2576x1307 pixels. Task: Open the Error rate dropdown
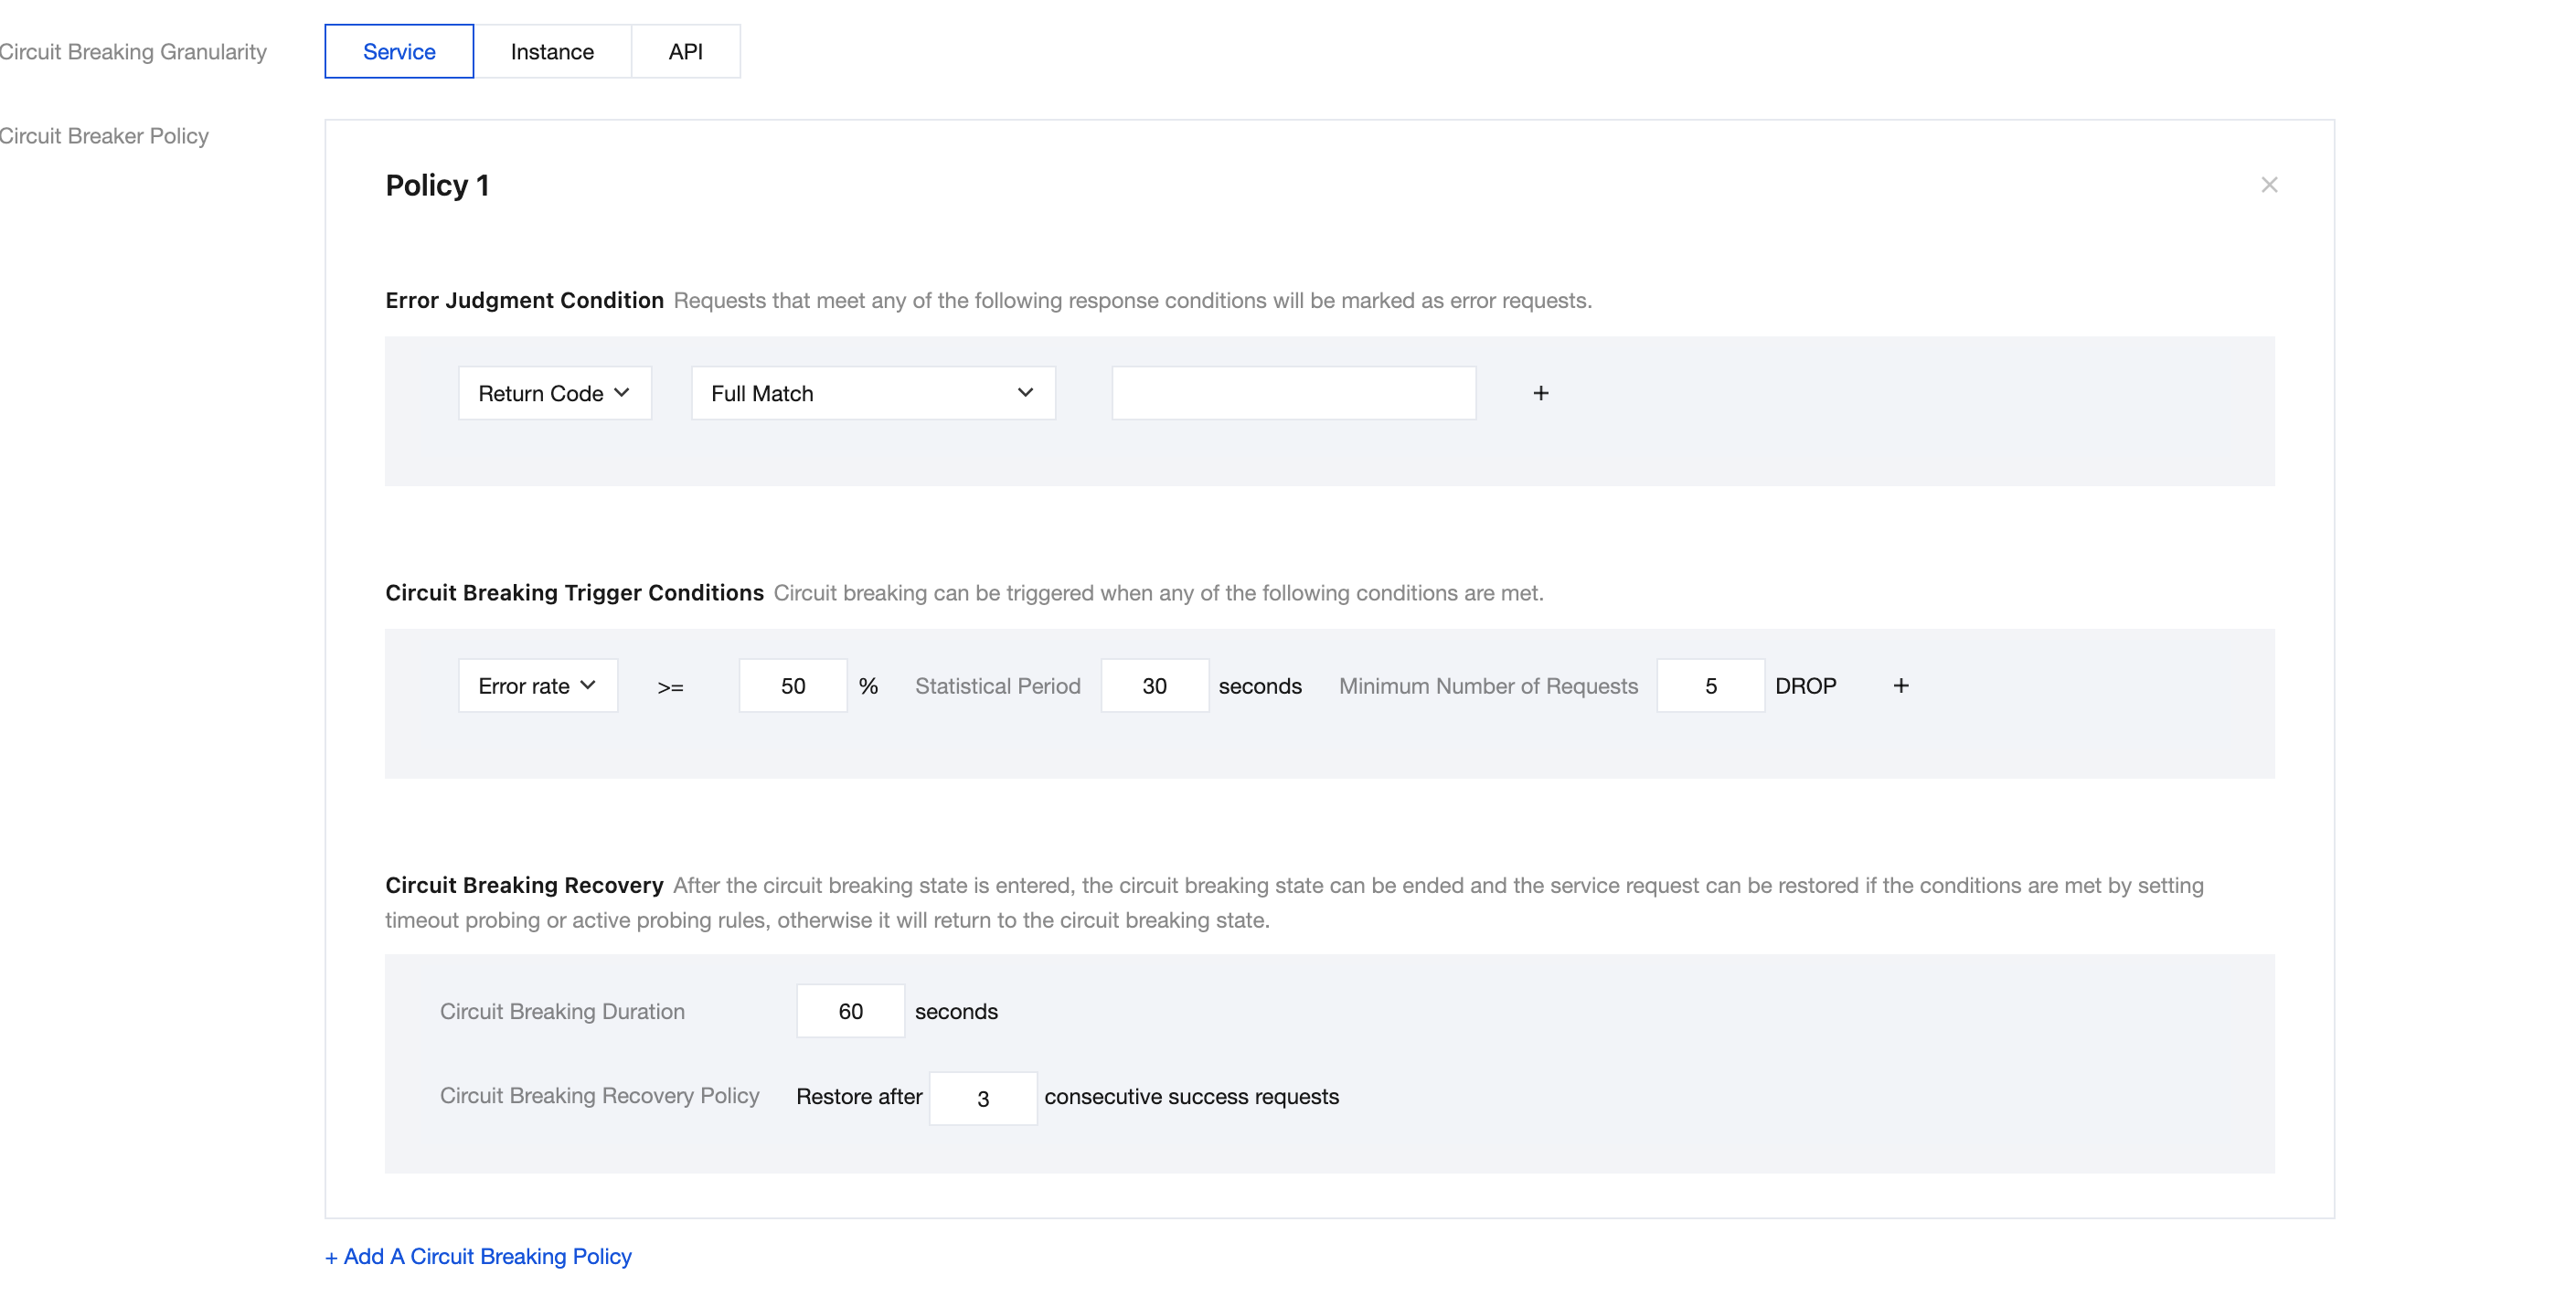tap(538, 685)
